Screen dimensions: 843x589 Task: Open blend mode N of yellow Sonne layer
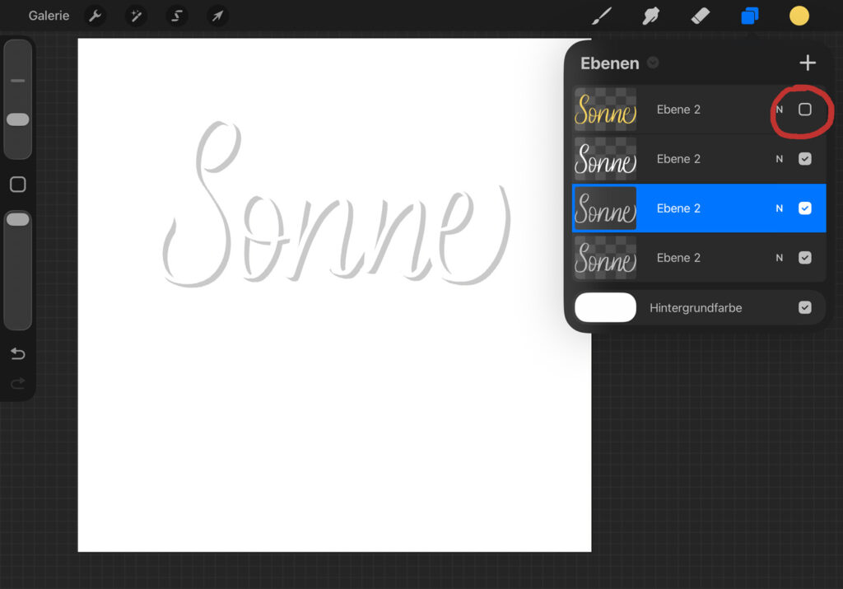point(779,110)
